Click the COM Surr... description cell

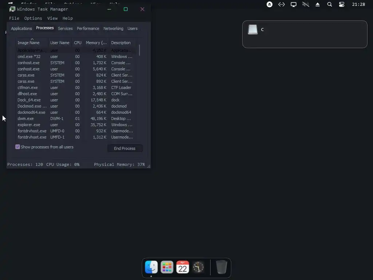[x=122, y=94]
